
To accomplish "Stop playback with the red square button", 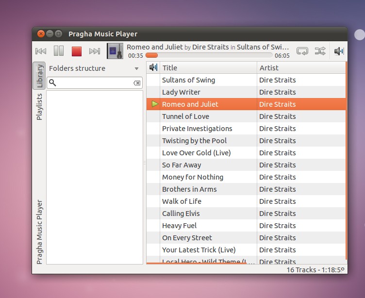I will [x=77, y=51].
